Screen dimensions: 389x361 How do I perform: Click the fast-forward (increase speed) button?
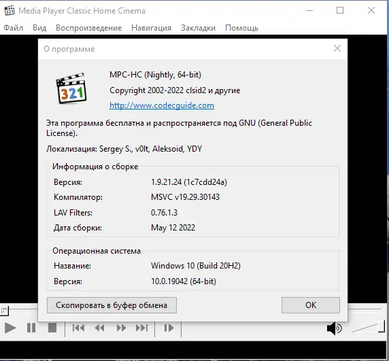[121, 328]
